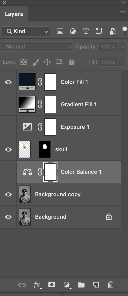Prevent auto-nesting in artboards icon

60,62
